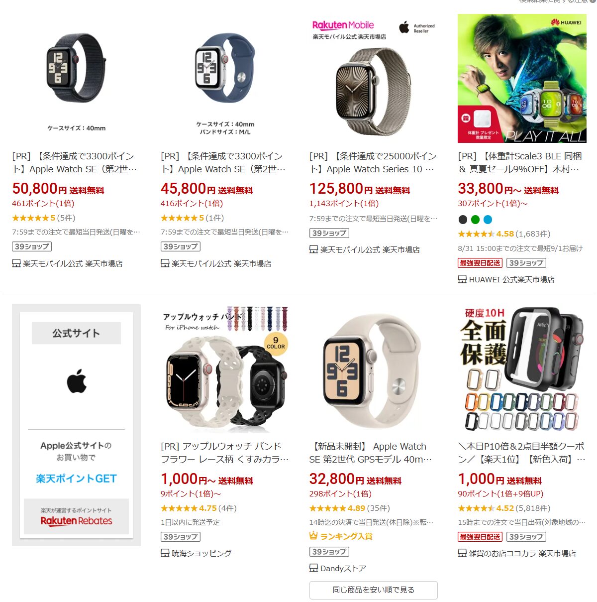
Task: Click 39ショップ badge under 50,800円 item
Action: pos(32,246)
